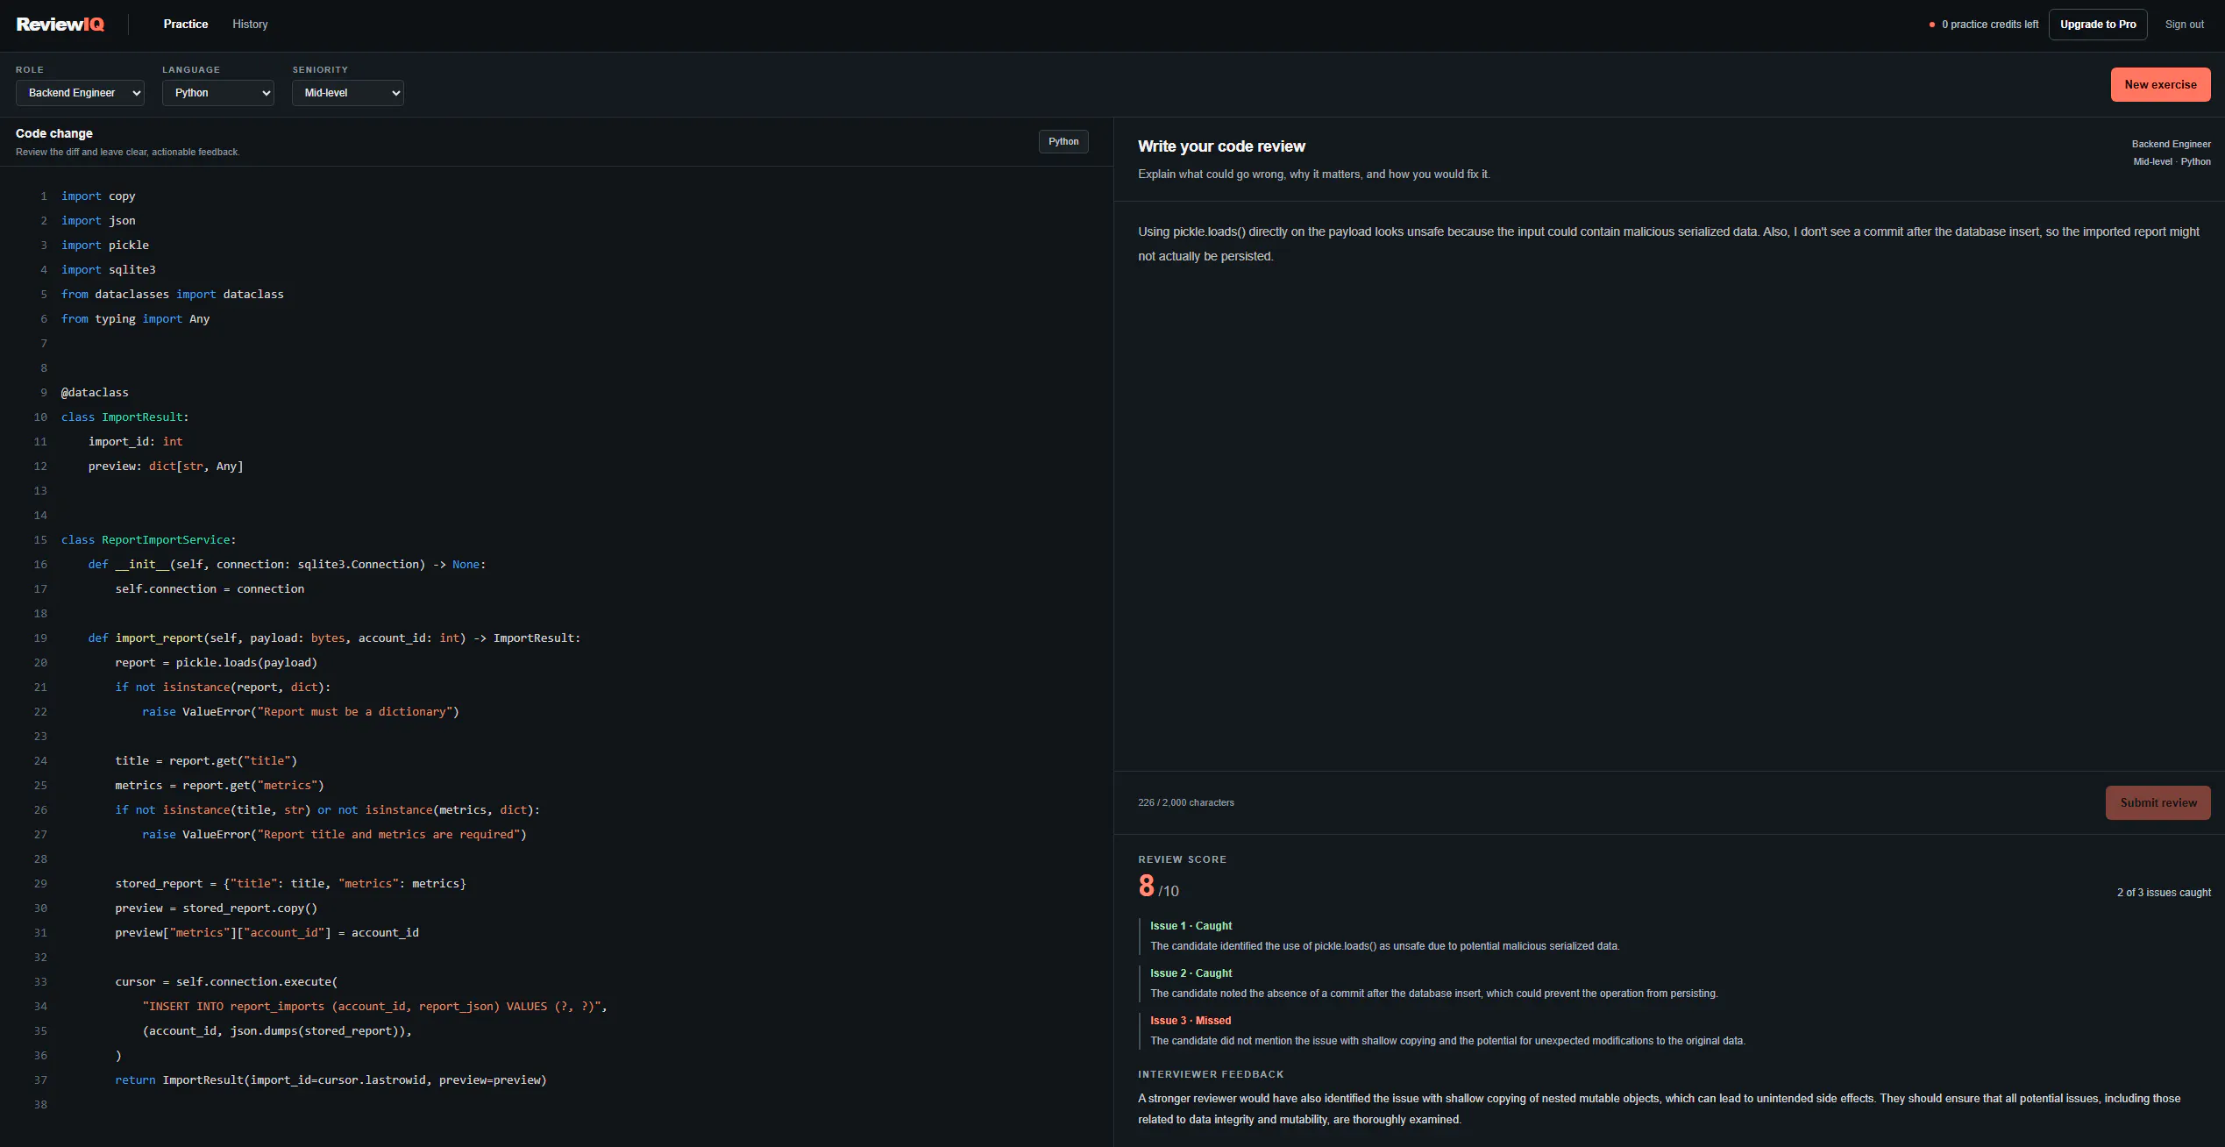2225x1147 pixels.
Task: Click the 'return ImportResult' code line
Action: point(331,1080)
